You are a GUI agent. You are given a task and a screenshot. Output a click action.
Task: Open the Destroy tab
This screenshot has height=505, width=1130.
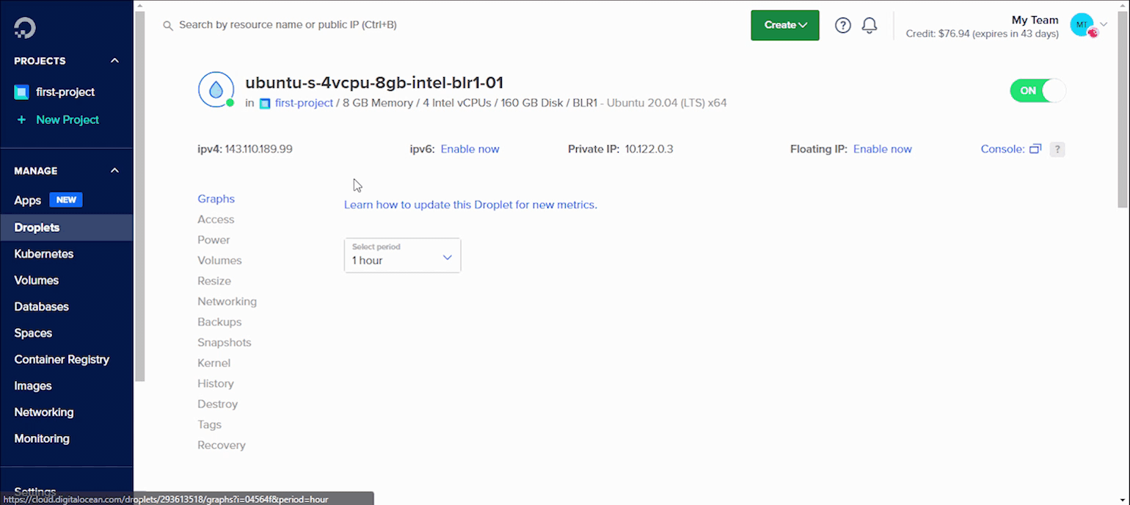pyautogui.click(x=217, y=404)
